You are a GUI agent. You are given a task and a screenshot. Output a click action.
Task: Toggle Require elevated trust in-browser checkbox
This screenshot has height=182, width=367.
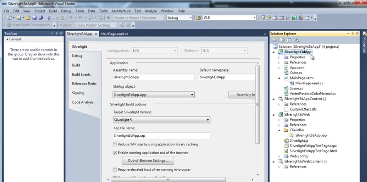tap(115, 170)
